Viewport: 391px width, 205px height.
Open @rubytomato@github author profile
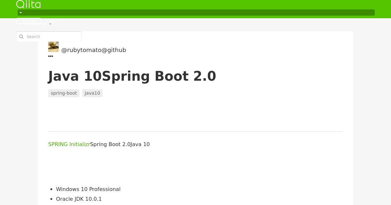click(x=94, y=50)
